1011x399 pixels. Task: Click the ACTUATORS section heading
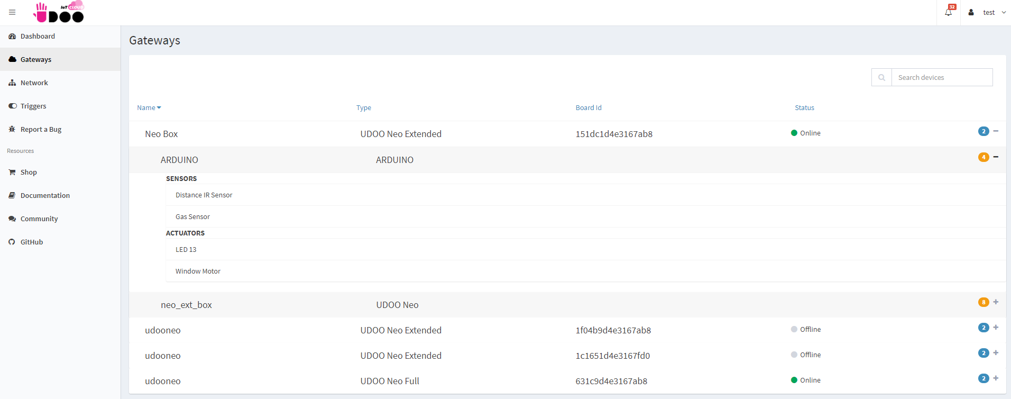[185, 233]
